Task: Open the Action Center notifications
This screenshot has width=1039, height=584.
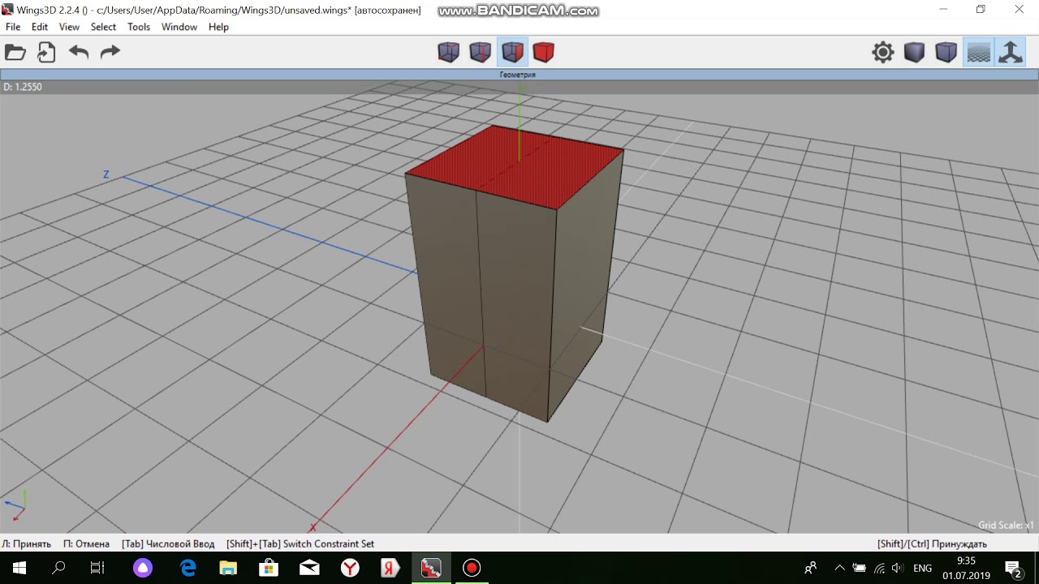Action: [x=1013, y=568]
